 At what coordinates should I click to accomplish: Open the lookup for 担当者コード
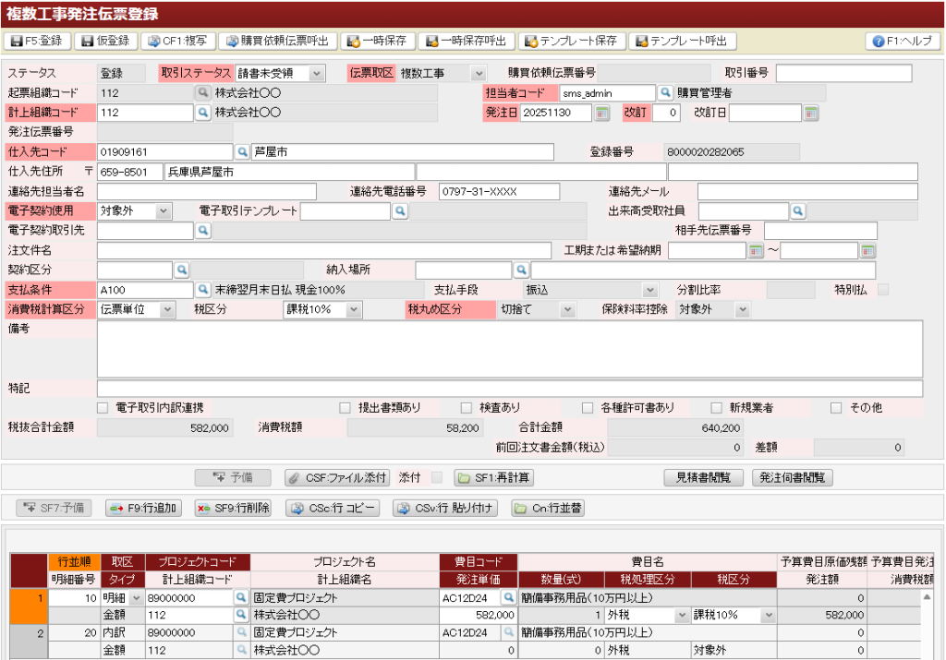665,93
